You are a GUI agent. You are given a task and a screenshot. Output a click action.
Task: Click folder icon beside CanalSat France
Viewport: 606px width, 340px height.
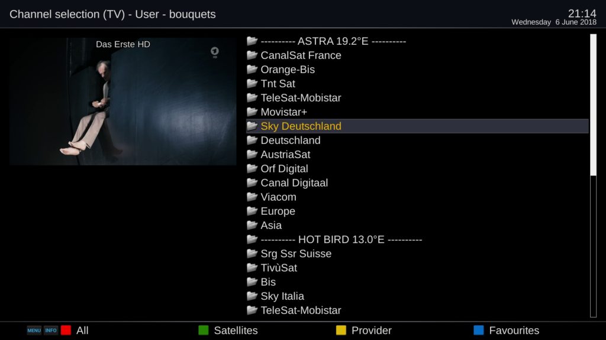(252, 55)
